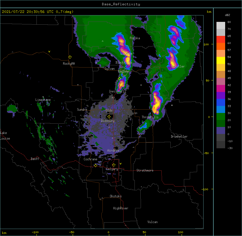Screen dimensions: 242x236
Task: Click the 2021/07/22 20:30:56 UTC timestamp
Action: coord(28,12)
